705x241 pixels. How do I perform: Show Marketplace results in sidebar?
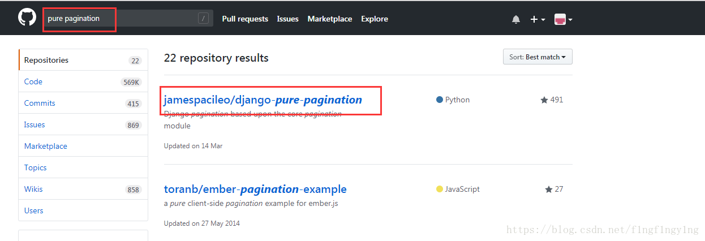83,146
